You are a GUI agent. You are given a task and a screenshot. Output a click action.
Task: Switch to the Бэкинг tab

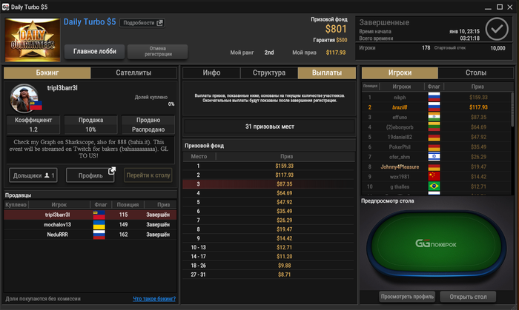(47, 73)
